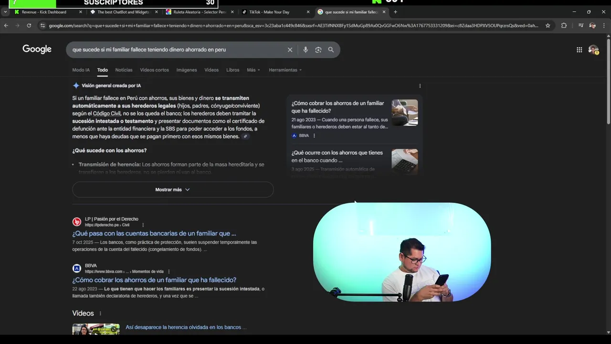Click the Visión general creada por IA sparkle
The image size is (611, 344).
click(76, 86)
